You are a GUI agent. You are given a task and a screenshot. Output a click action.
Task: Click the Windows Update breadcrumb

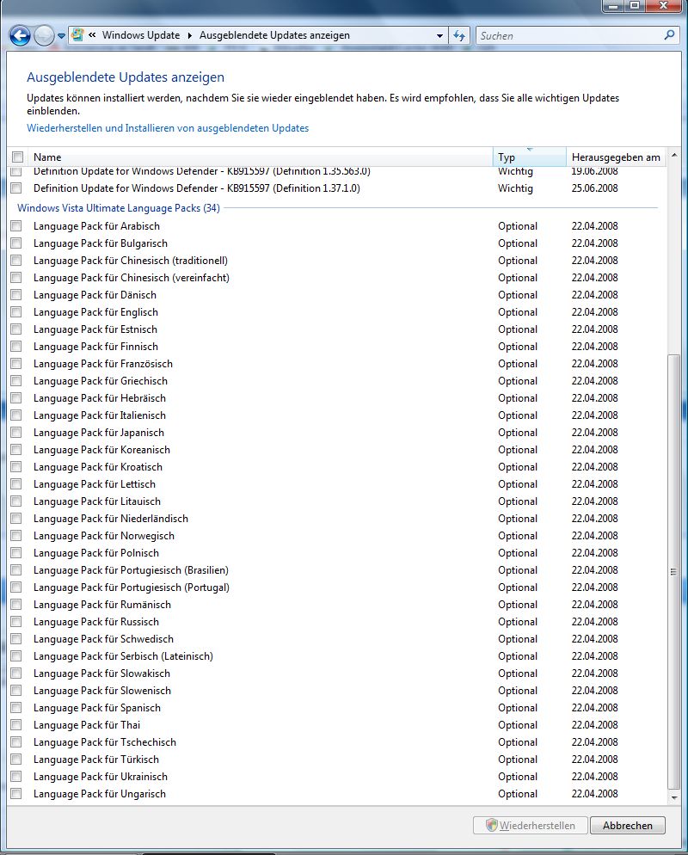coord(141,35)
